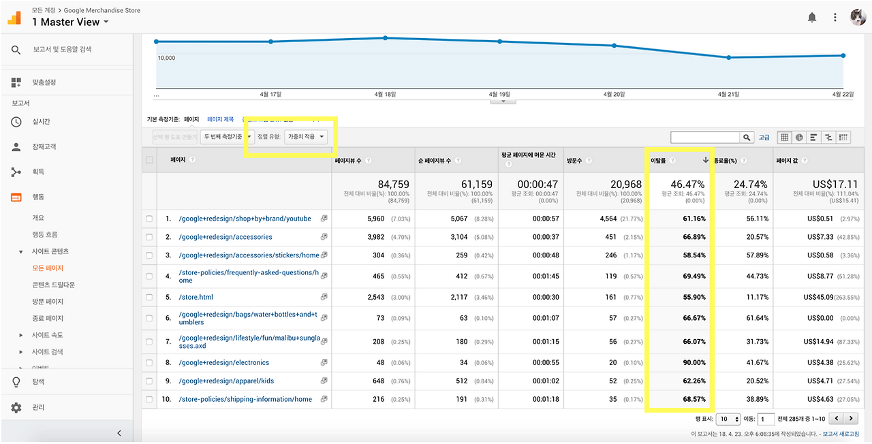872x444 pixels.
Task: Open 종료 페이지 report
Action: click(48, 318)
